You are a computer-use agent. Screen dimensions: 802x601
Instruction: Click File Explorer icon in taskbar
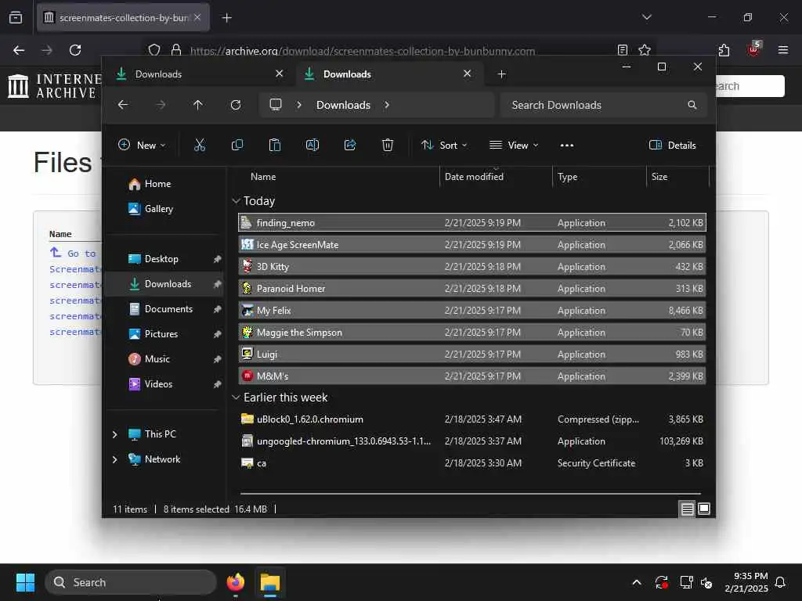(x=270, y=582)
